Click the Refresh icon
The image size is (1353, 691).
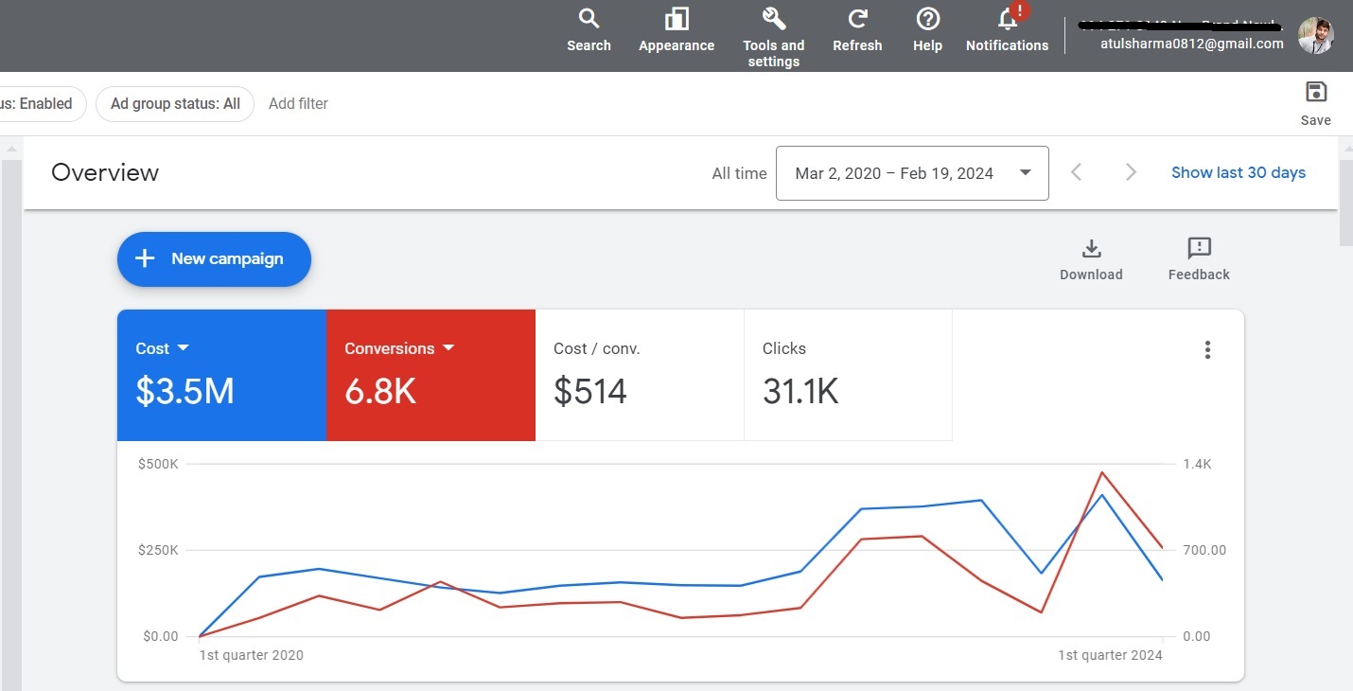857,20
